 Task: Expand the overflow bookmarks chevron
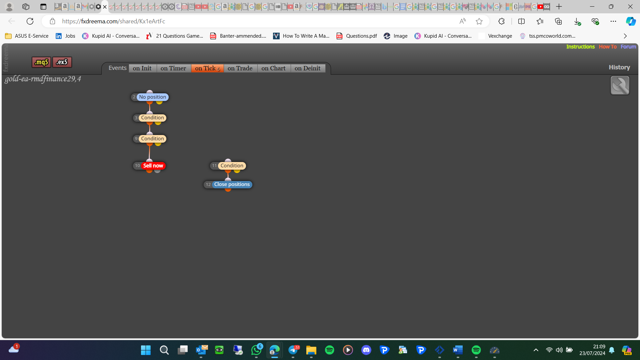tap(625, 36)
